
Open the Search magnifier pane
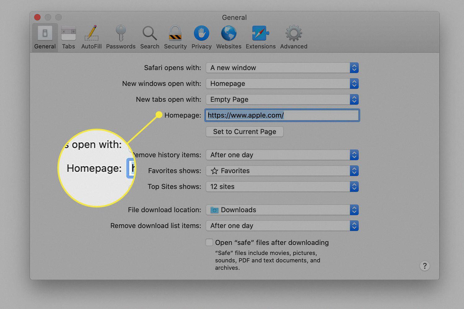(150, 37)
